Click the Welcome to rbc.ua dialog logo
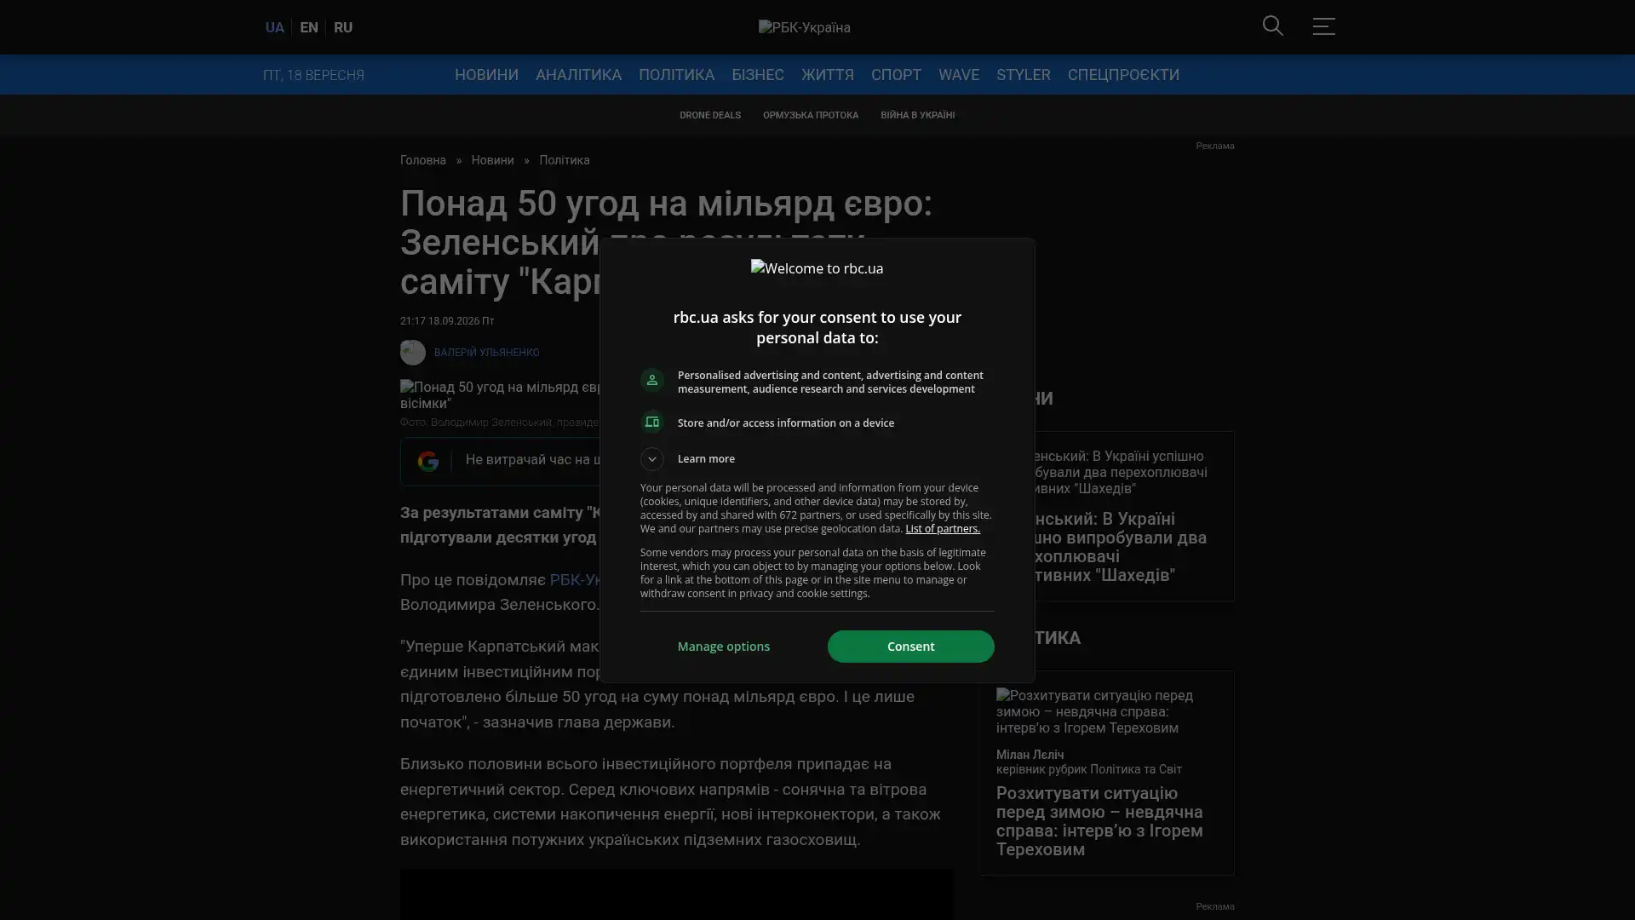The width and height of the screenshot is (1635, 920). 817,268
